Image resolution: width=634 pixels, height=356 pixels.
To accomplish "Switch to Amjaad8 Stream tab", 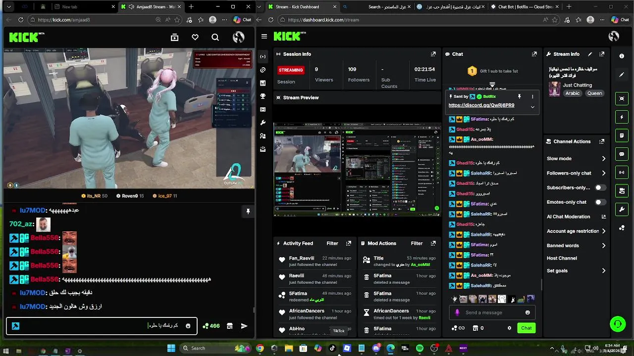I will (x=152, y=7).
